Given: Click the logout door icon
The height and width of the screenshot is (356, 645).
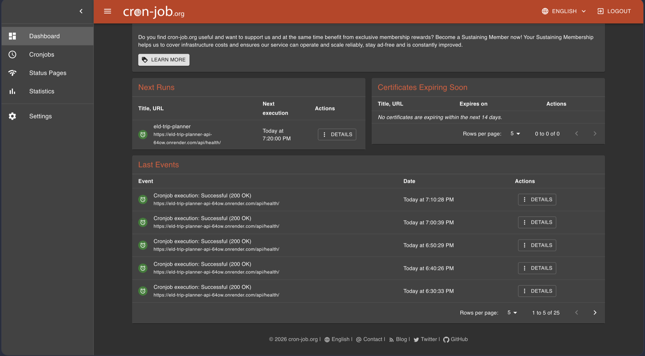Looking at the screenshot, I should pos(601,11).
